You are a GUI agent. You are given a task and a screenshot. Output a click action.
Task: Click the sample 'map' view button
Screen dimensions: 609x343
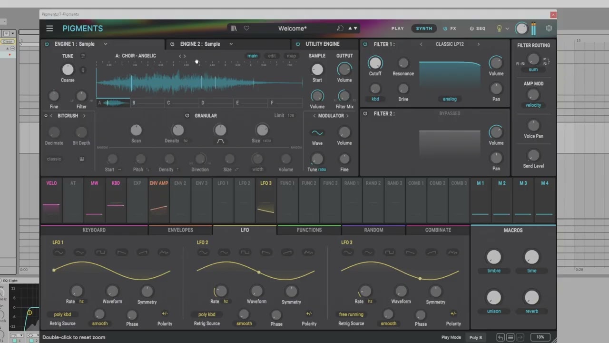pos(291,56)
